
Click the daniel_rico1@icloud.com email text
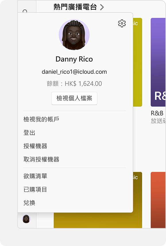point(74,72)
